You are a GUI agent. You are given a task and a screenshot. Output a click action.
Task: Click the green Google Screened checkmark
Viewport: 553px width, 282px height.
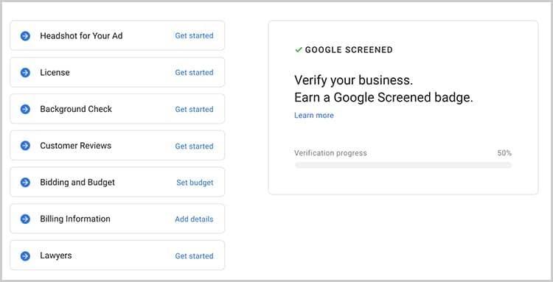point(299,50)
